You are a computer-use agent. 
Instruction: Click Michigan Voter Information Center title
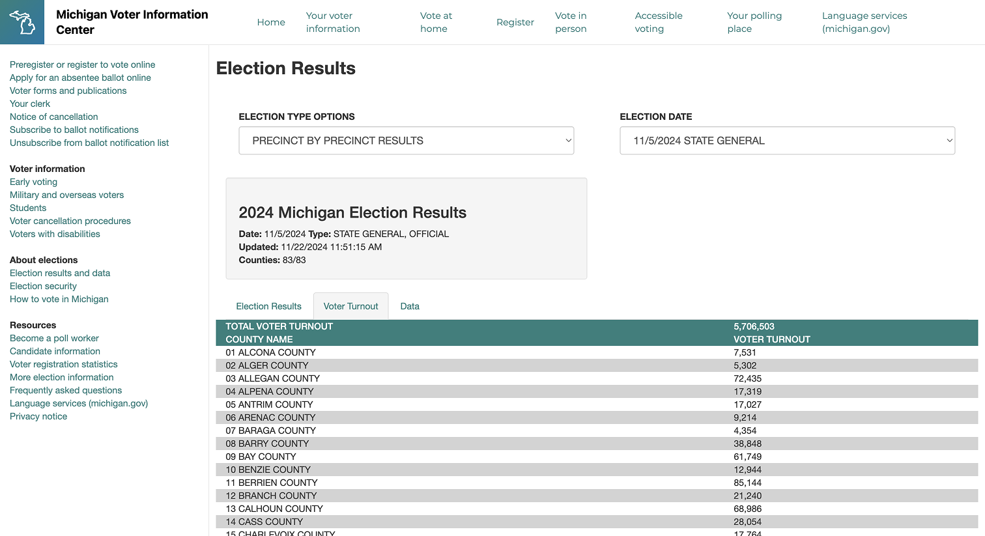[x=132, y=22]
